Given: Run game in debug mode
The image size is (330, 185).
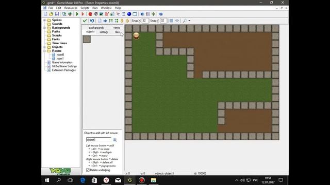Looking at the screenshot, I should pyautogui.click(x=82, y=14).
